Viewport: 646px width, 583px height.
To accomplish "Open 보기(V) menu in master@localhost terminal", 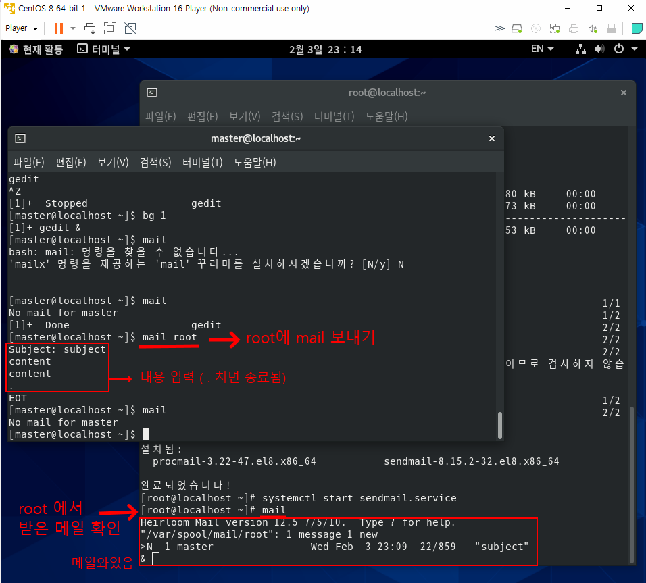I will coord(113,162).
